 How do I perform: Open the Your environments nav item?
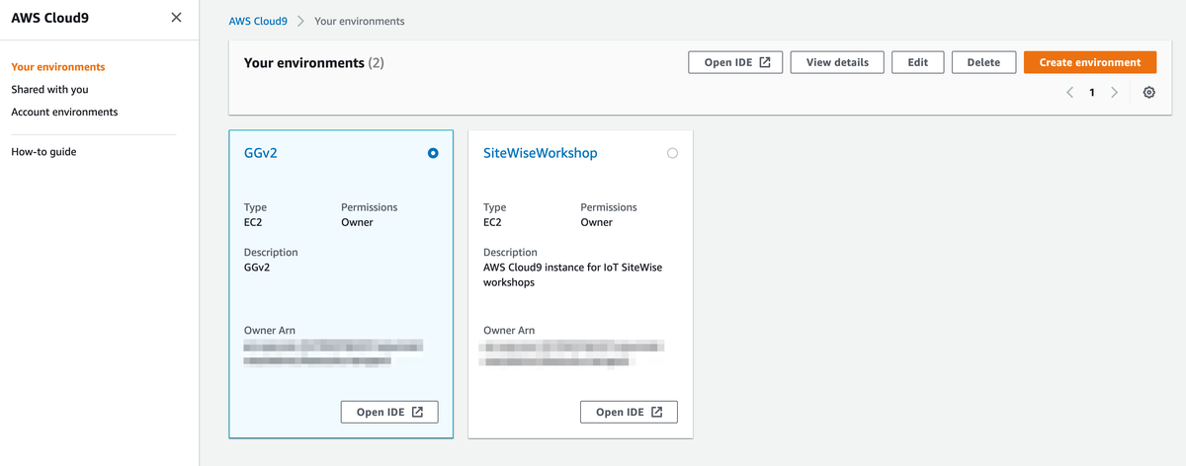point(58,67)
